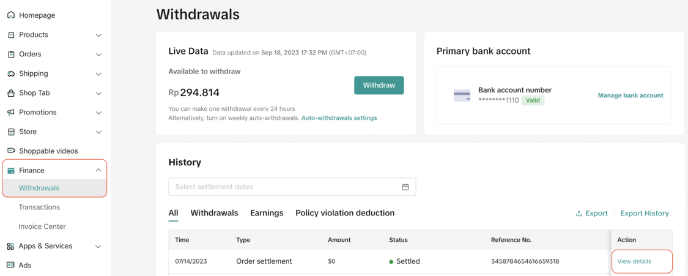Click the Select settlement dates input field
The width and height of the screenshot is (688, 276).
(x=284, y=187)
